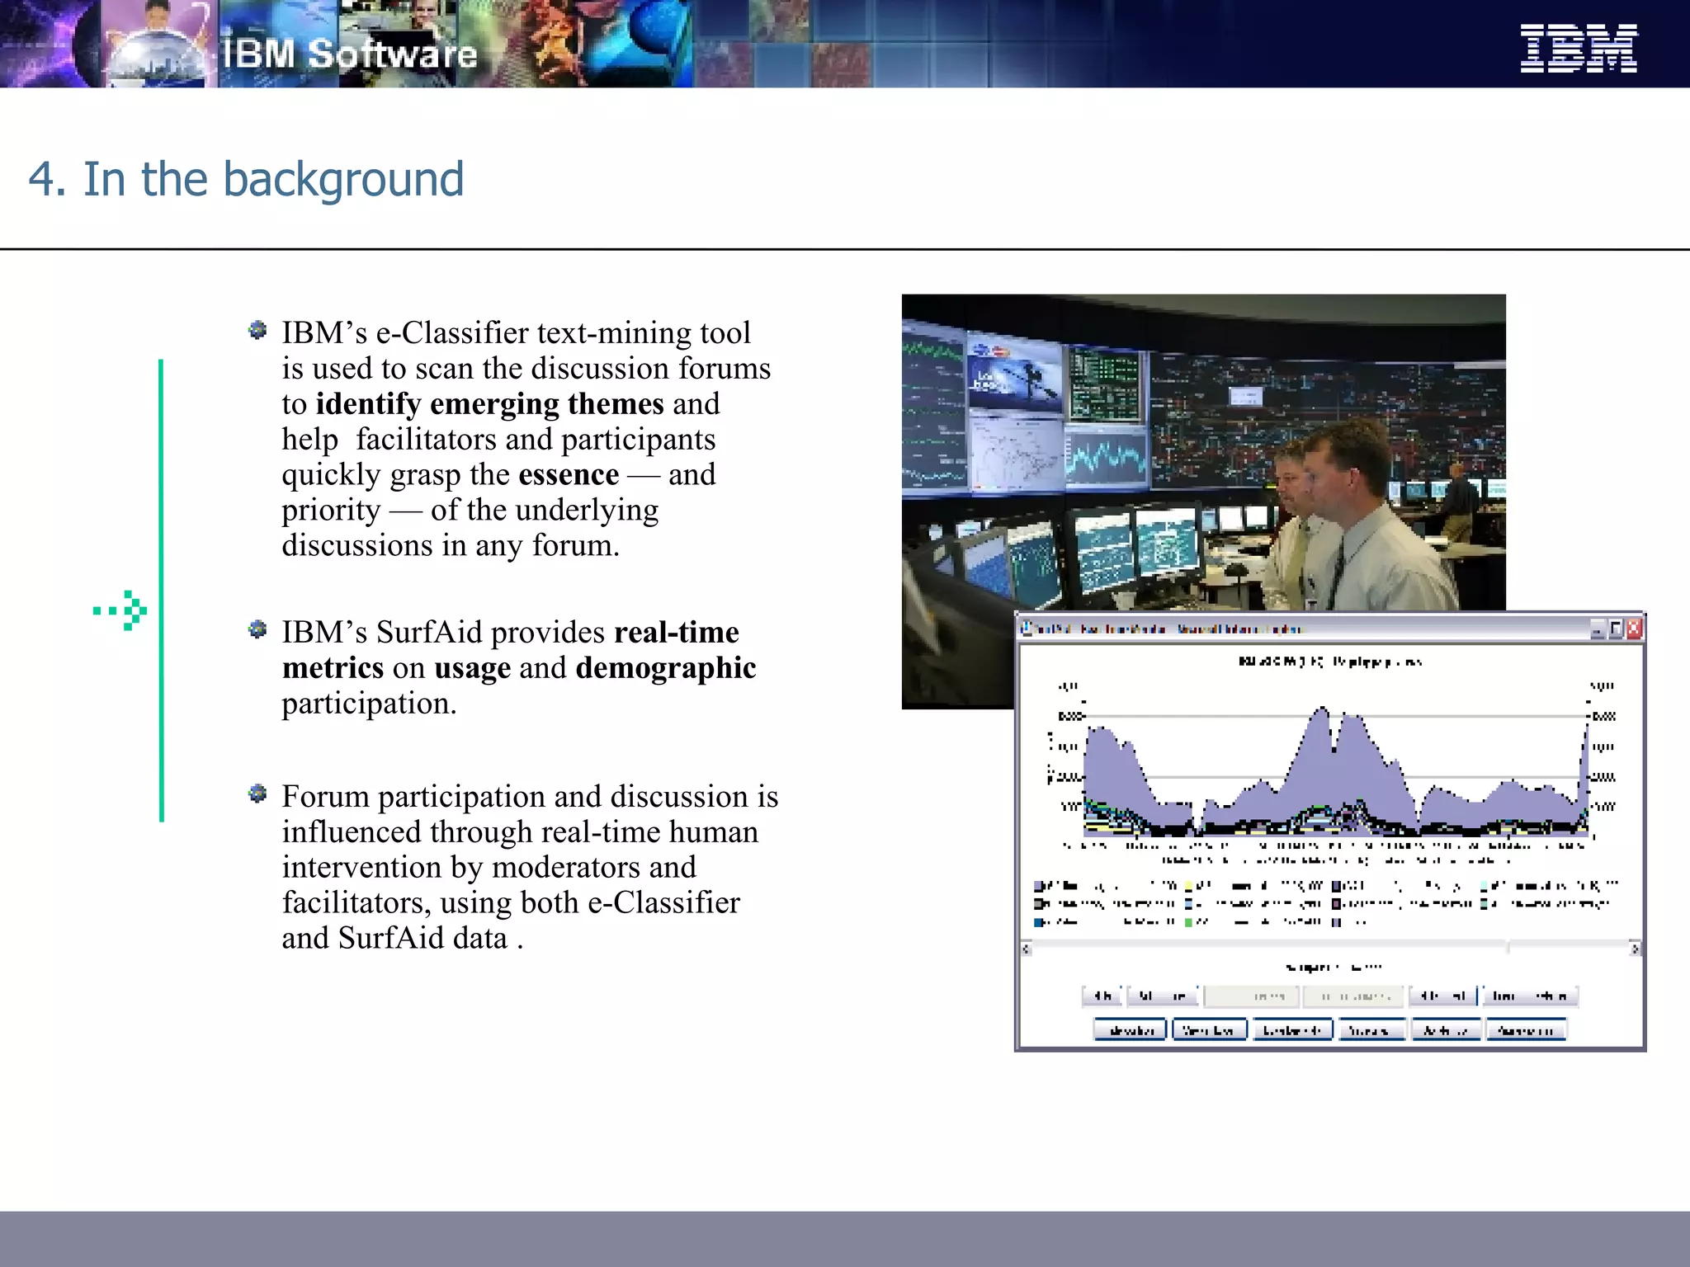Click the IBM logo in the header
Screen dimensions: 1690x1267
[1578, 48]
